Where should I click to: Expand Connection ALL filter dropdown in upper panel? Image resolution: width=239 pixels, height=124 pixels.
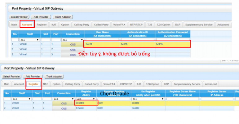(72, 40)
